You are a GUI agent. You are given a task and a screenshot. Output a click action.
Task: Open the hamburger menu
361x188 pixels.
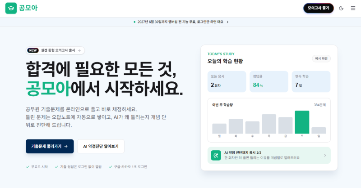tap(353, 8)
